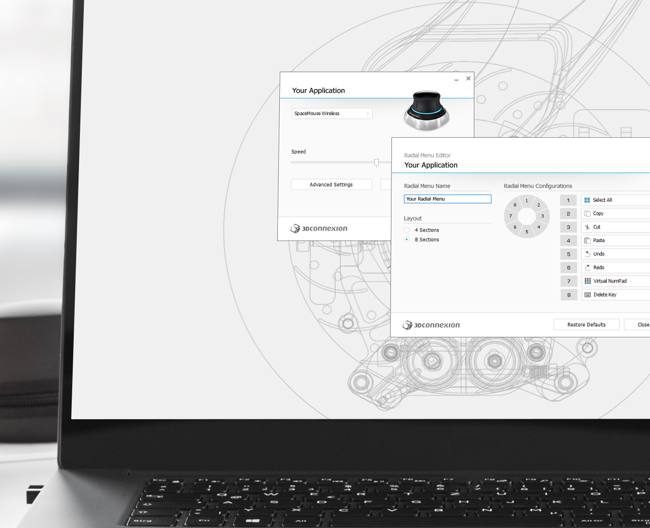Click the Paste clipboard icon

tap(587, 241)
